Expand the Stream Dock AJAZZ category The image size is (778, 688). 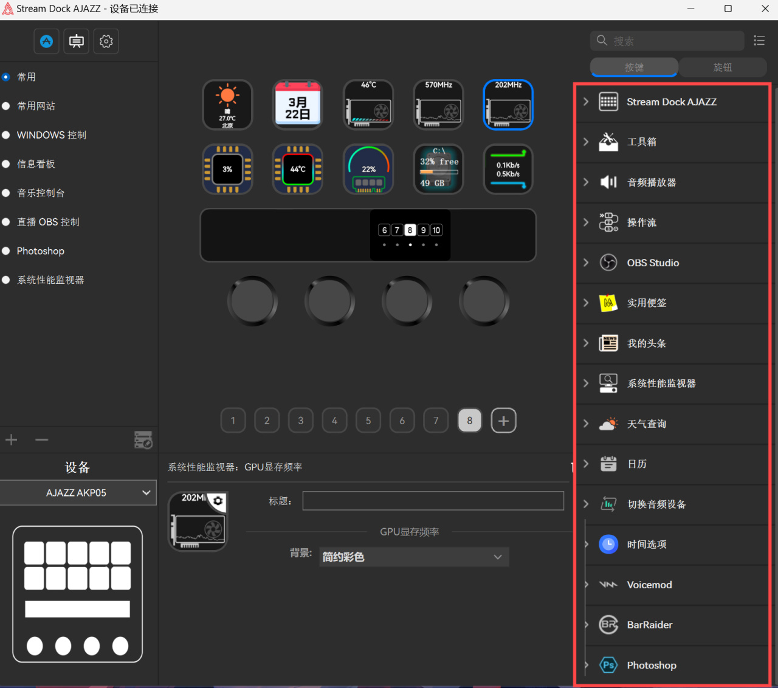(x=586, y=101)
